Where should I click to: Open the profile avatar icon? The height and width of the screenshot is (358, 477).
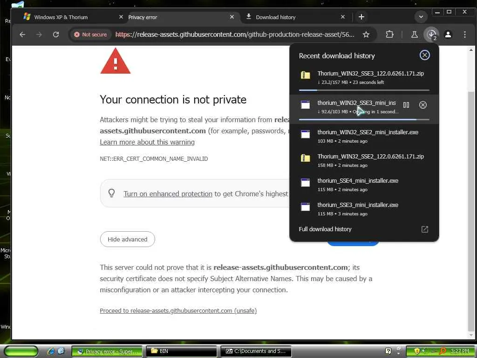(448, 34)
